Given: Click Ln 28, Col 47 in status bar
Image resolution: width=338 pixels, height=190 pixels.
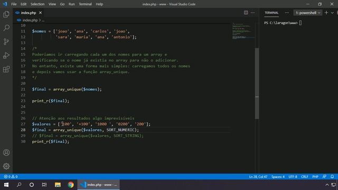Looking at the screenshot, I should (258, 177).
